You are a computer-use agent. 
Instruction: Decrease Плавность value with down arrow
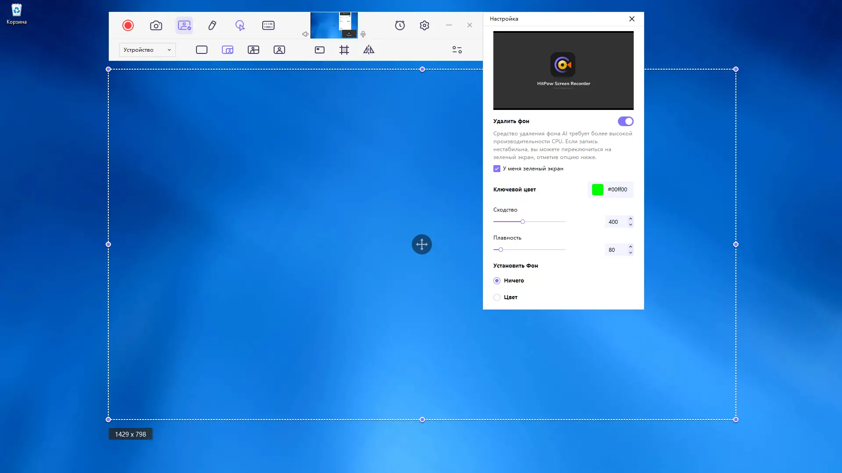(631, 253)
